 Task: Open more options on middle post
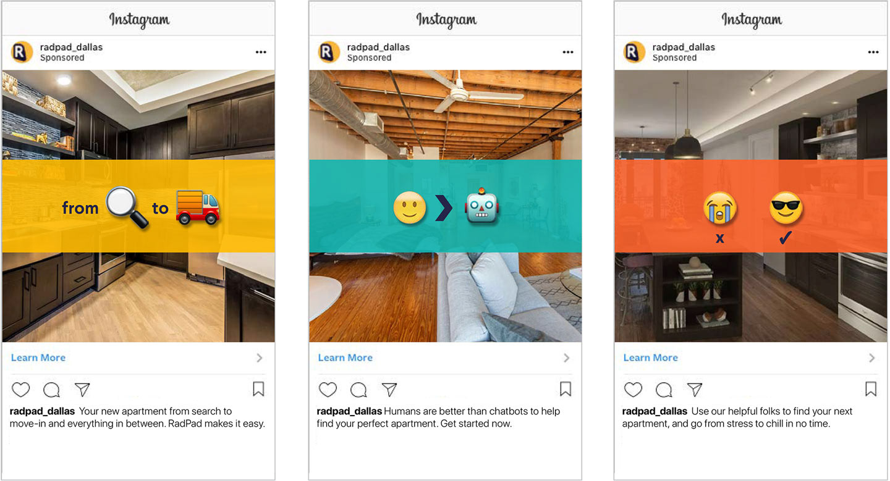(568, 52)
